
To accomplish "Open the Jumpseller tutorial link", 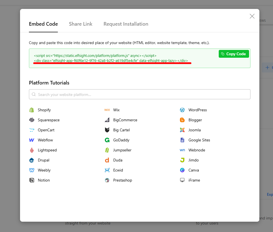I will coord(122,150).
